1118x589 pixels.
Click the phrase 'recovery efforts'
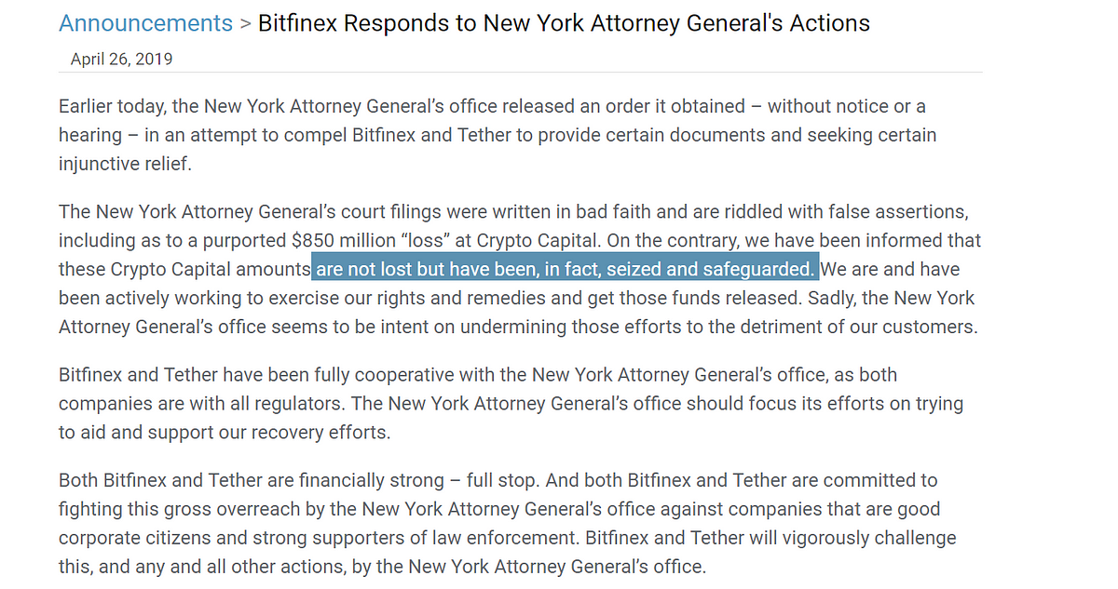coord(315,434)
